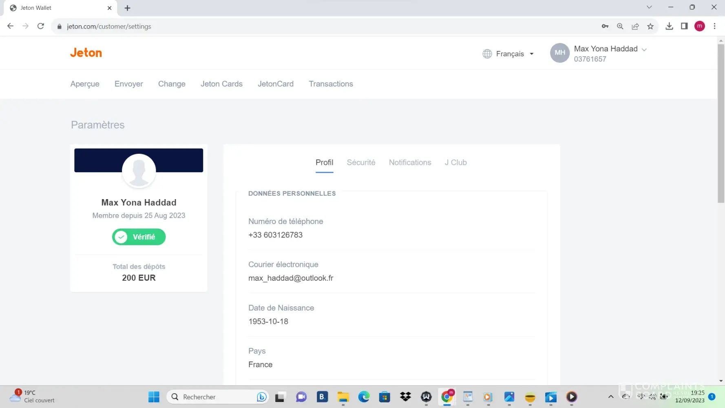Viewport: 725px width, 408px height.
Task: Open the Notifications tab
Action: tap(410, 162)
